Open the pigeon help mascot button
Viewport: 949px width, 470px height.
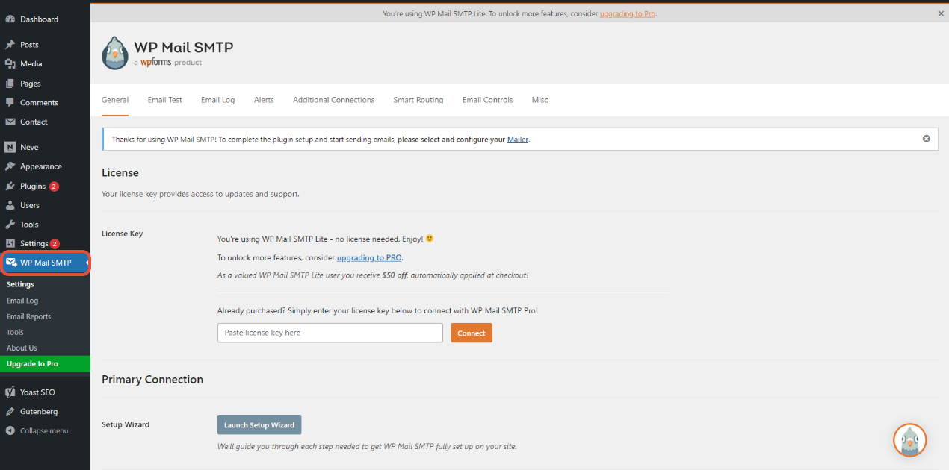click(910, 440)
